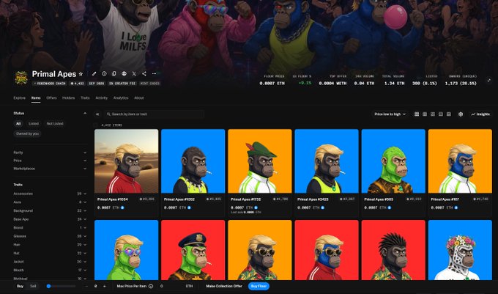Click the Mint Ended tag
The width and height of the screenshot is (498, 294).
click(x=150, y=84)
